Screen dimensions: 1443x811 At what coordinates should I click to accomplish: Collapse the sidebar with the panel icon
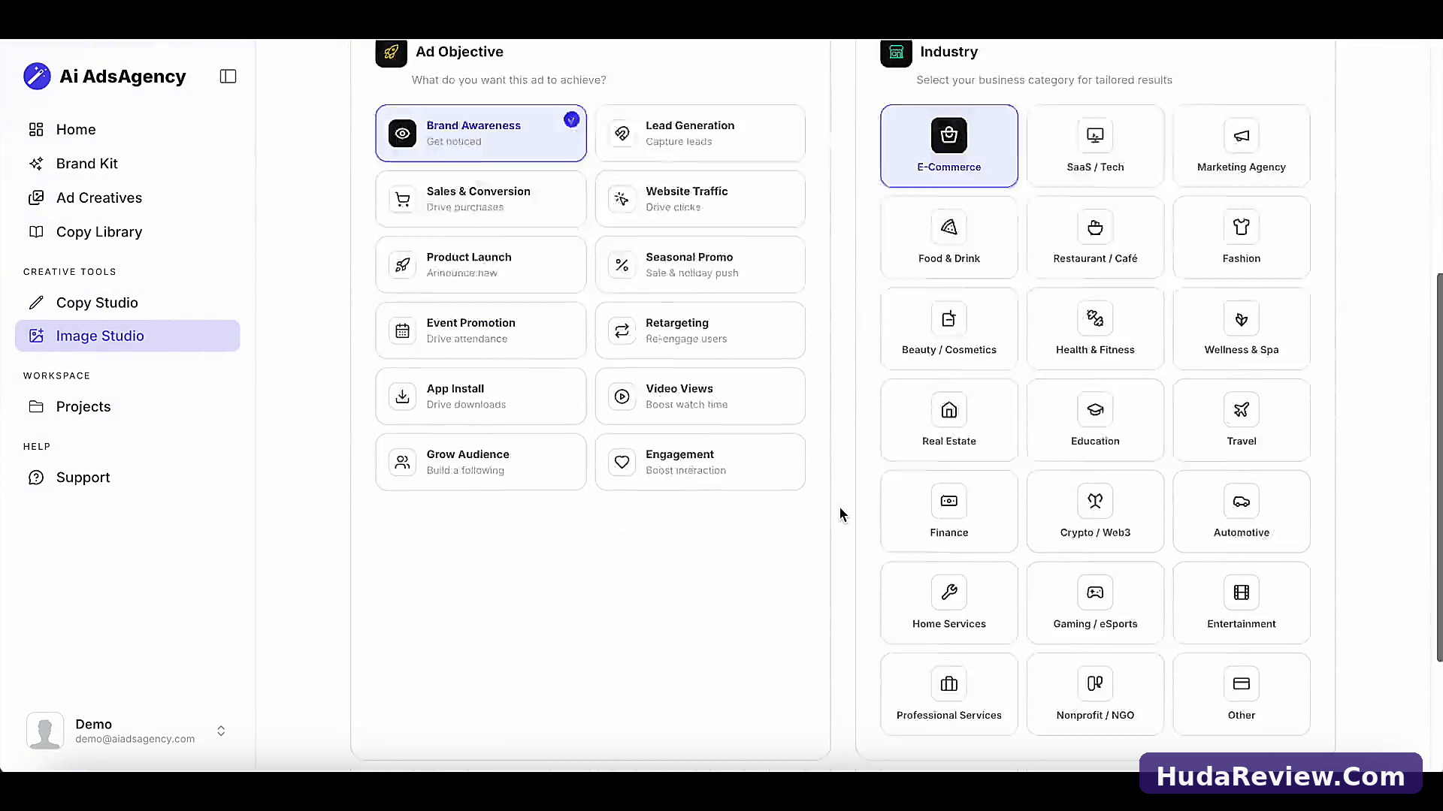228,77
